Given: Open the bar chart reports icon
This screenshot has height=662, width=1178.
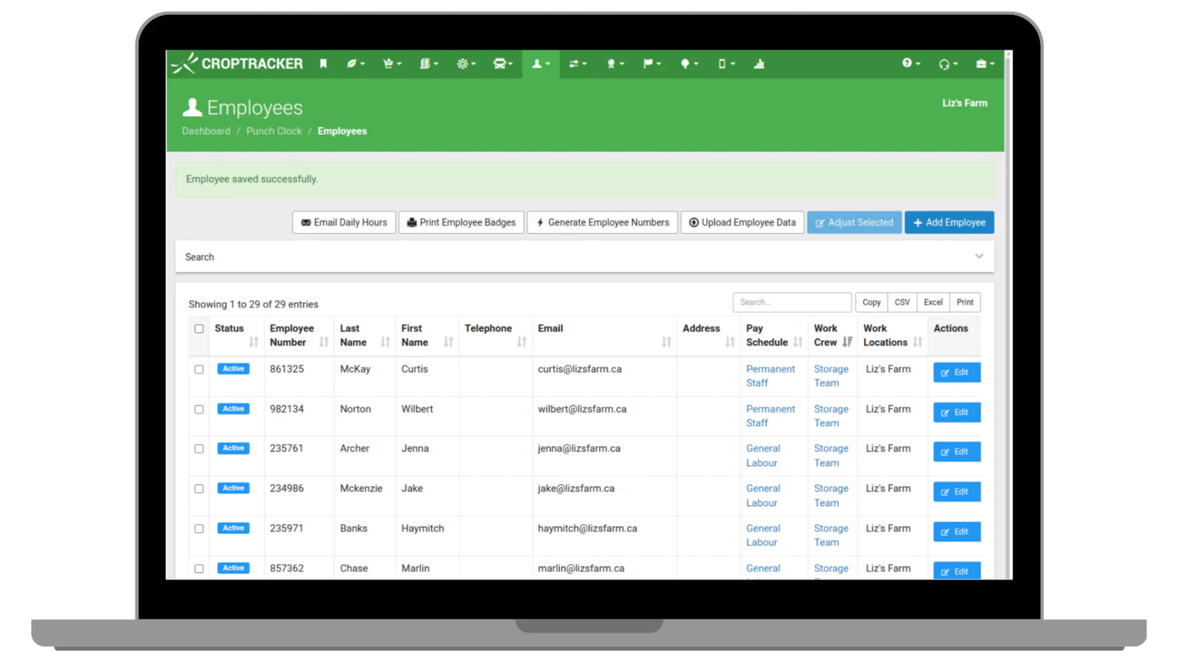Looking at the screenshot, I should (759, 63).
